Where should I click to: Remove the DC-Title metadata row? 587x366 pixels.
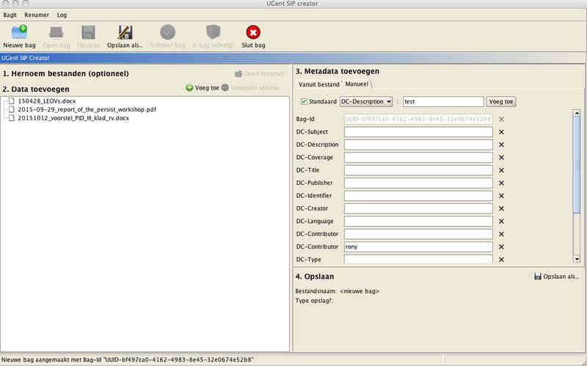point(502,170)
